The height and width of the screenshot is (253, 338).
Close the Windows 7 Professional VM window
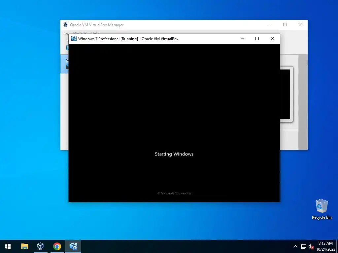(x=272, y=39)
